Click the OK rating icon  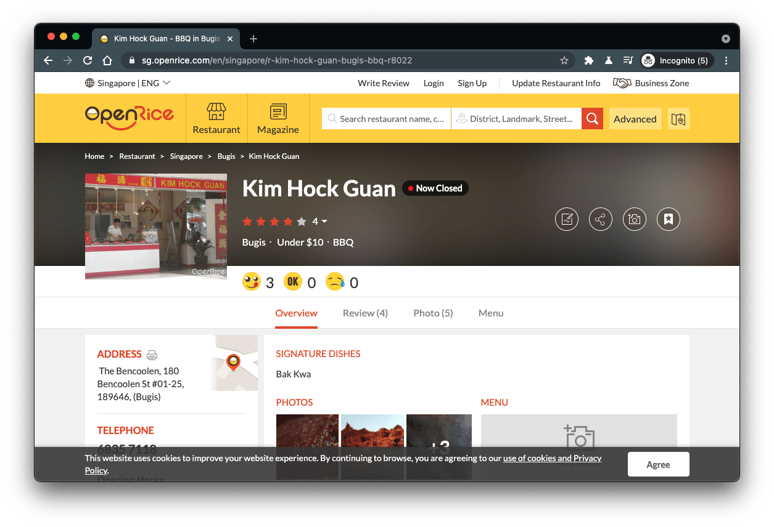click(x=293, y=282)
